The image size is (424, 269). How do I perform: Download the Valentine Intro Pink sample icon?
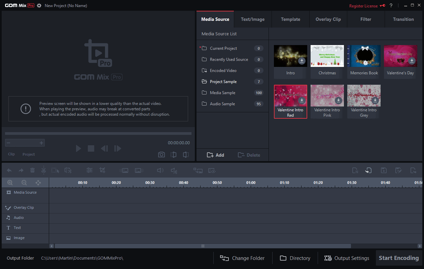click(x=339, y=101)
